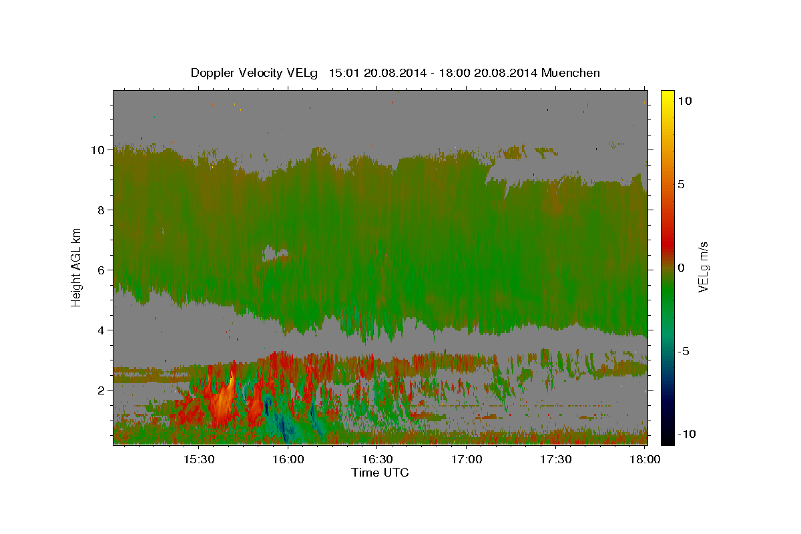This screenshot has width=801, height=534.
Task: Click the "Height AGL km" y-axis label
Action: coord(76,266)
